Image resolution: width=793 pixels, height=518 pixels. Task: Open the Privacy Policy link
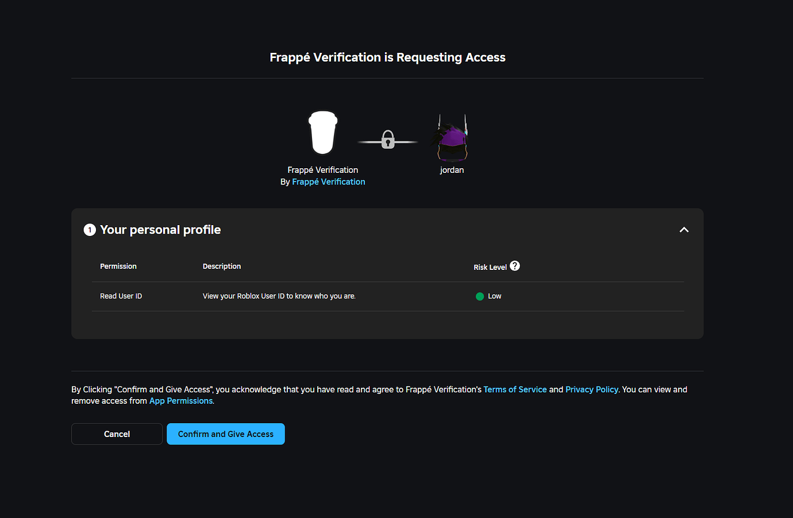592,389
